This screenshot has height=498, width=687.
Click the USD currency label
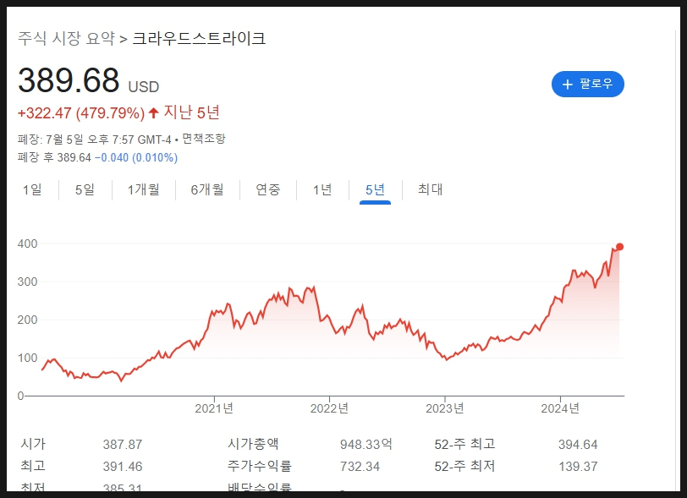coord(144,87)
